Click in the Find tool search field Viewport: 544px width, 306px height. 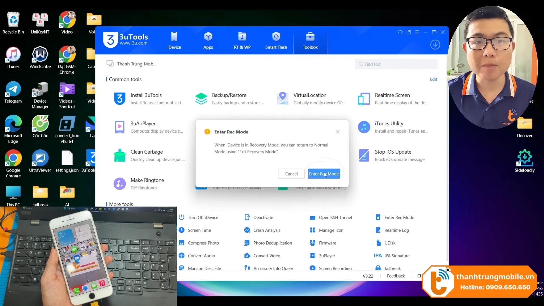(x=397, y=64)
